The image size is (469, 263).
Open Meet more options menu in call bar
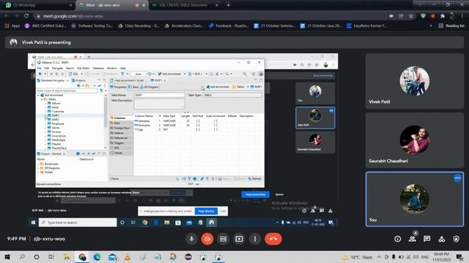pyautogui.click(x=255, y=239)
